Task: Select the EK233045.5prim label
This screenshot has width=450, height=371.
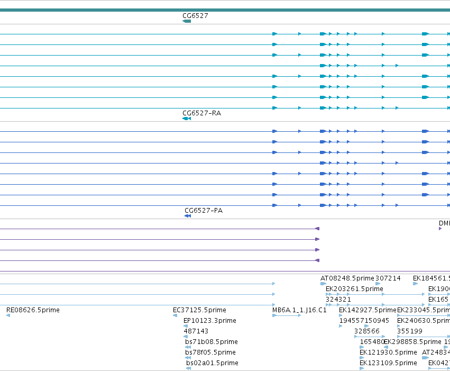Action: click(424, 310)
